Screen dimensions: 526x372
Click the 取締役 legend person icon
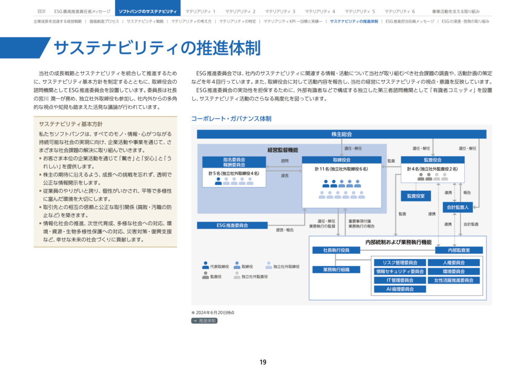coord(237,265)
